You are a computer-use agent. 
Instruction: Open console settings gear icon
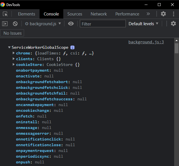pos(173,24)
